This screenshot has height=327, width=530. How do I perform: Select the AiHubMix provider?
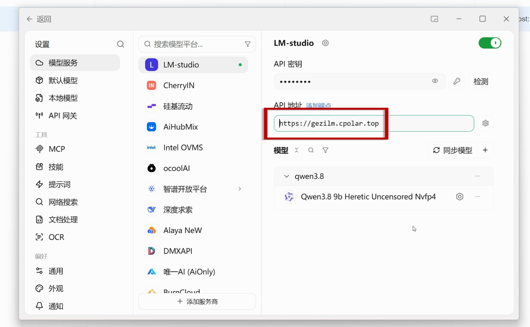click(193, 127)
